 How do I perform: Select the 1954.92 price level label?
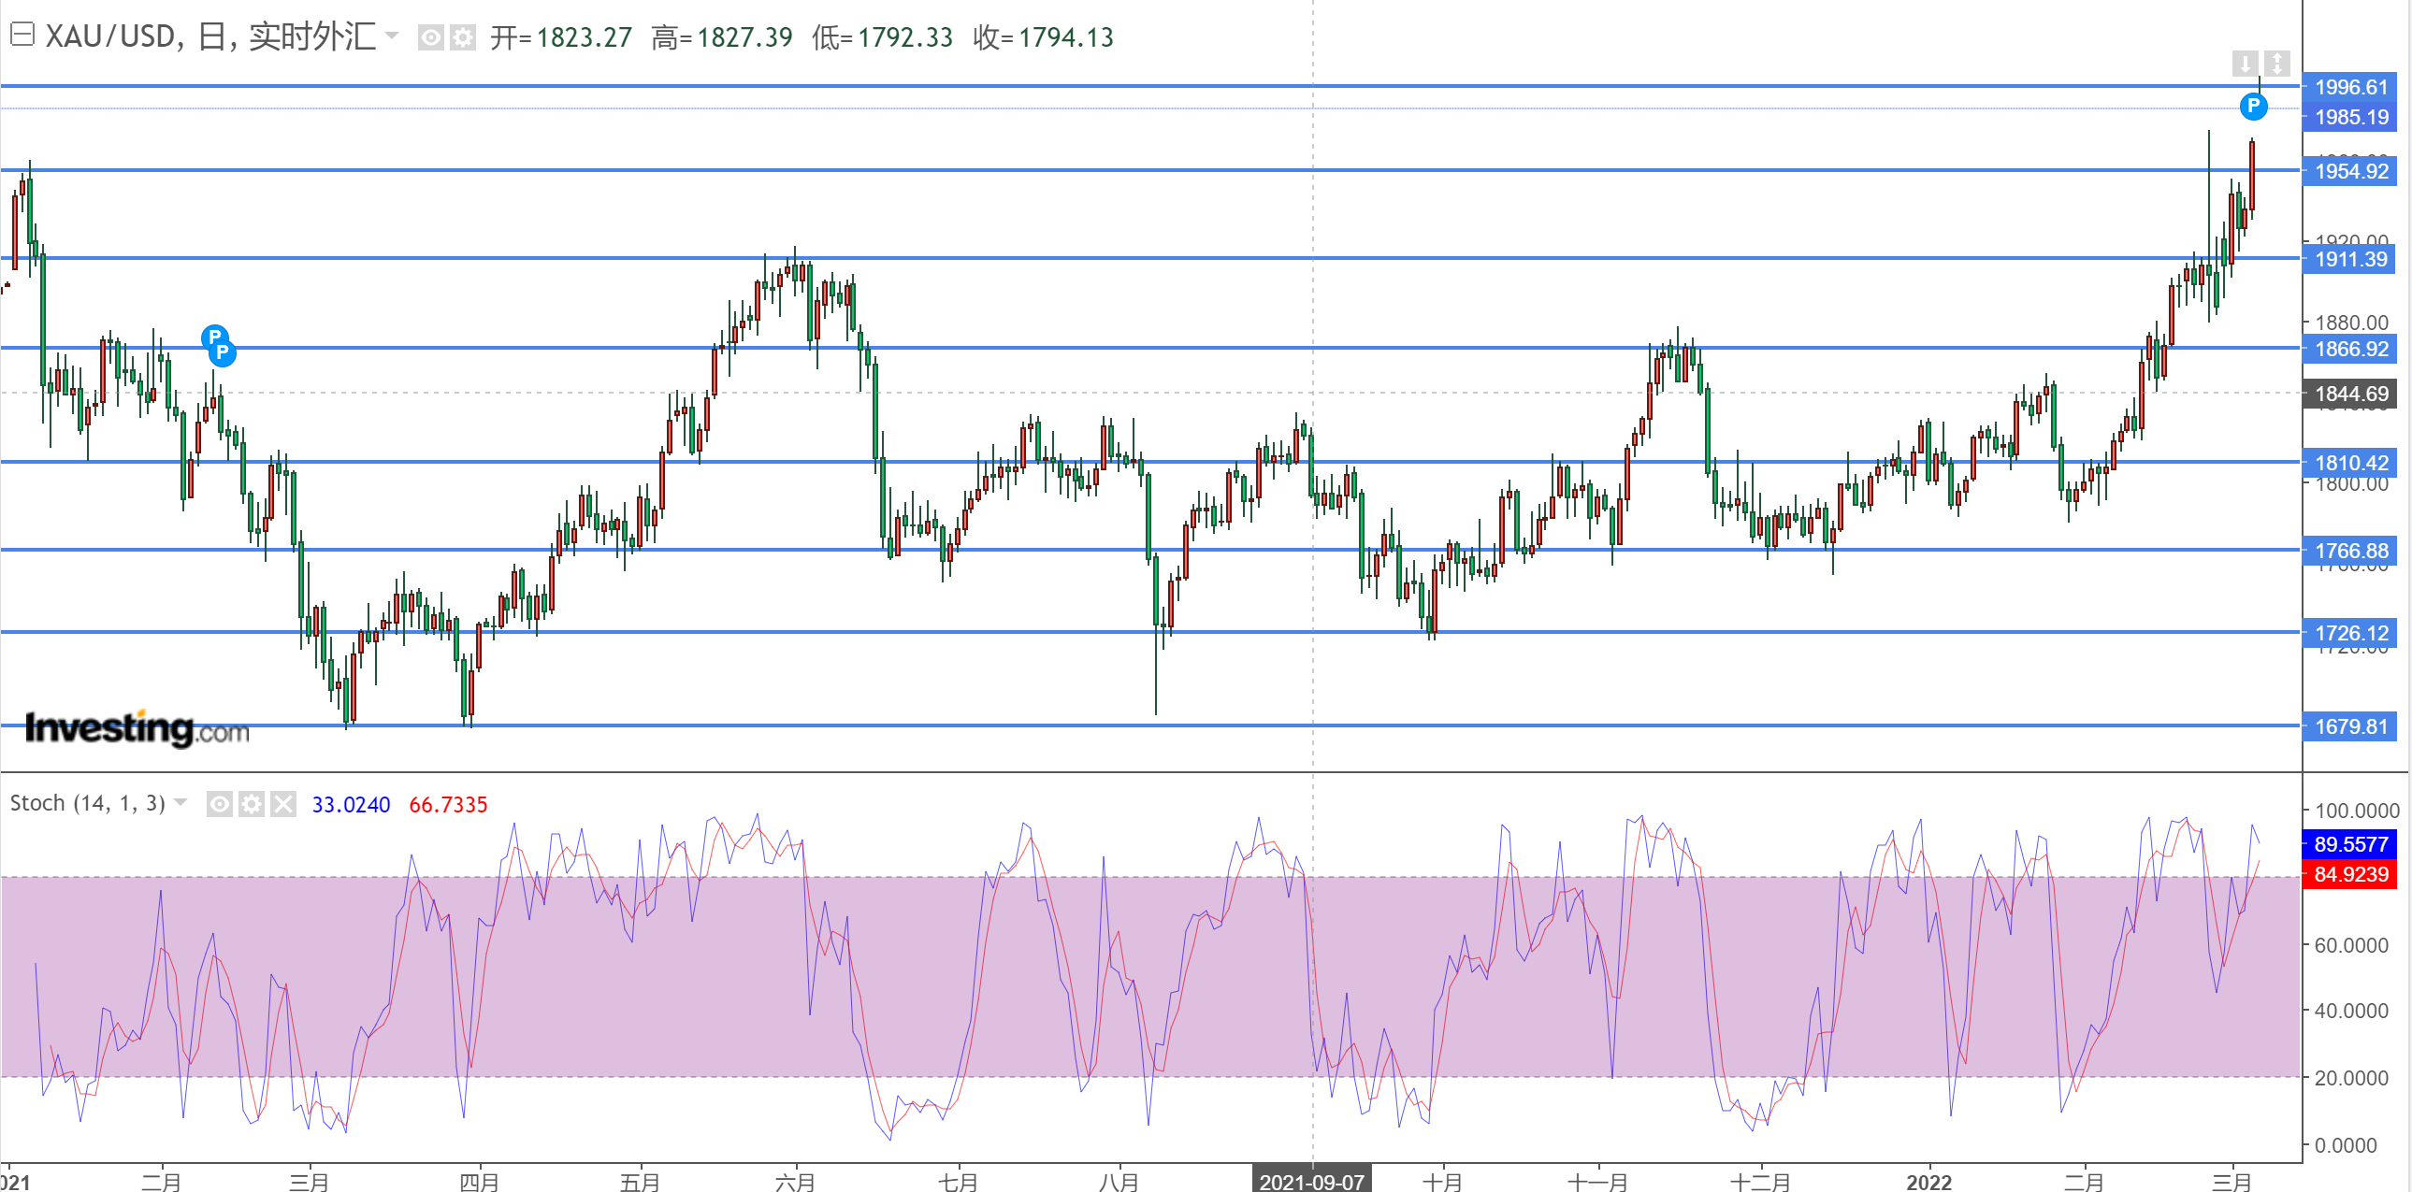click(2349, 171)
